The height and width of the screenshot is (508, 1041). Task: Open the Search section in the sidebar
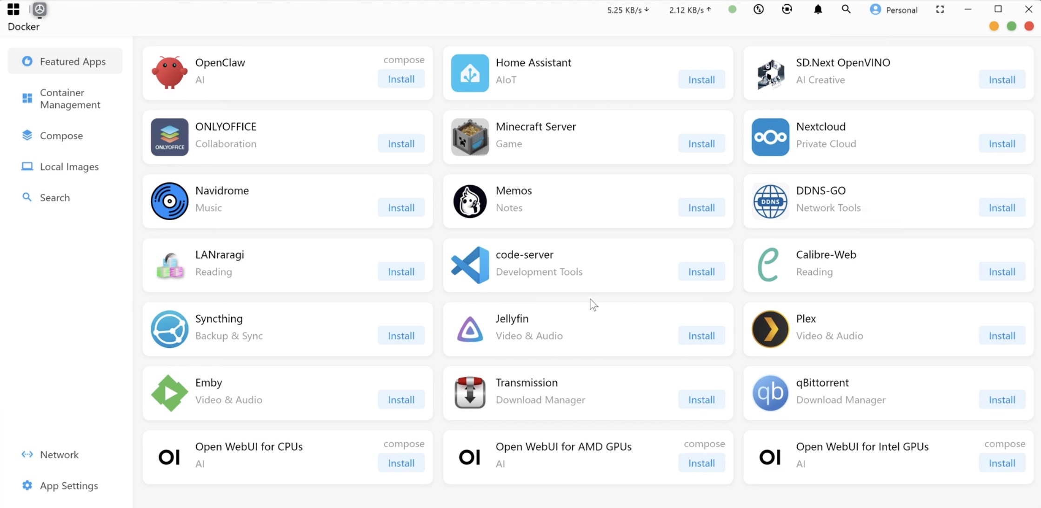[65, 197]
